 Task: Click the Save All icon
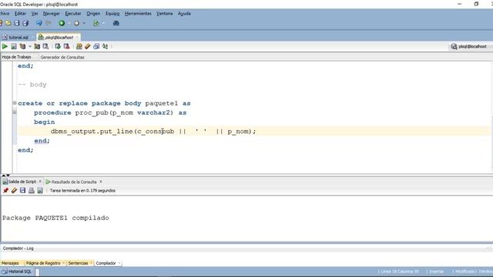[25, 23]
